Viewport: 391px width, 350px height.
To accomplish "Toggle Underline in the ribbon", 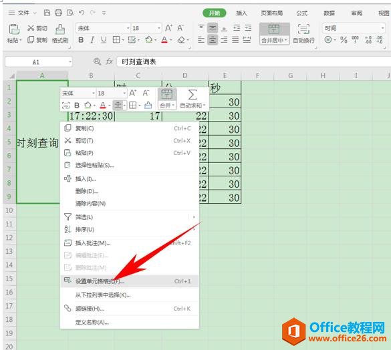I will pyautogui.click(x=104, y=39).
